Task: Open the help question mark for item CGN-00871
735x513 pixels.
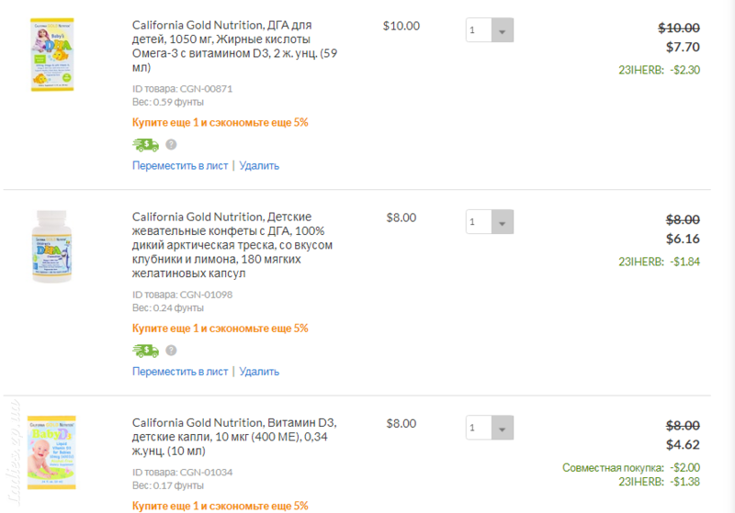Action: point(171,145)
